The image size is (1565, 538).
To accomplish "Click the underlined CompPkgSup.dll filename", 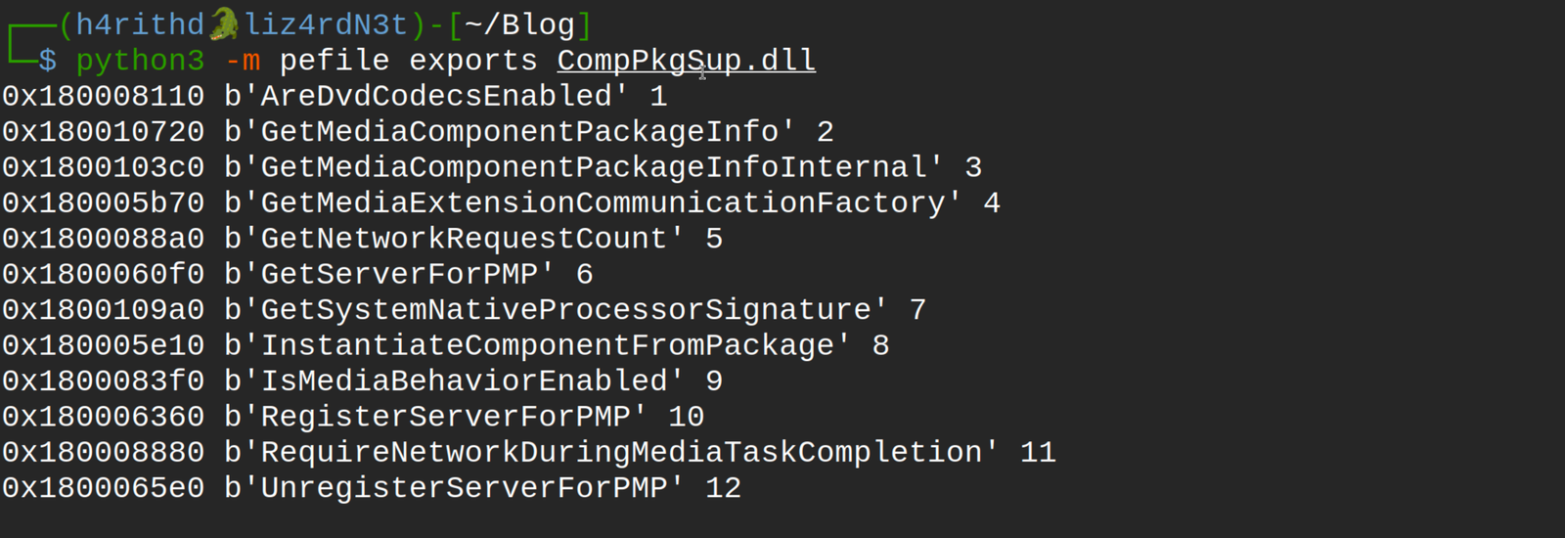I will point(686,61).
